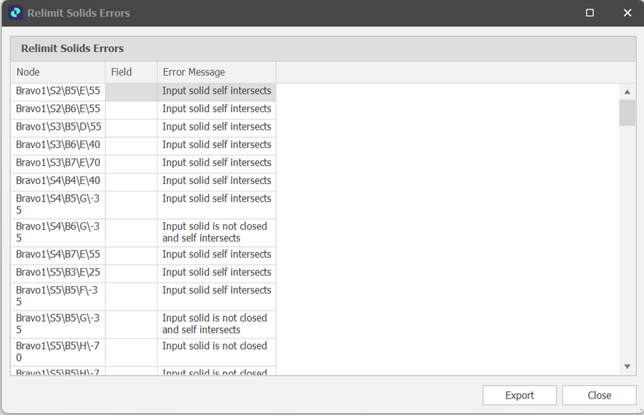Viewport: 644px width, 415px height.
Task: Select node Bravo1\S3\B6\E\40 row
Action: (x=58, y=145)
